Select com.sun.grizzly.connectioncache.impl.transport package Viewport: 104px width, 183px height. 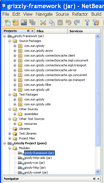tap(55, 65)
